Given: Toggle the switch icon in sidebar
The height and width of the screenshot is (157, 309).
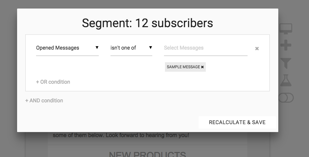Looking at the screenshot, I should [286, 98].
